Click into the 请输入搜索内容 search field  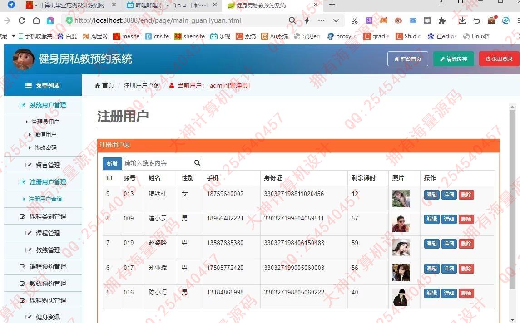click(158, 163)
